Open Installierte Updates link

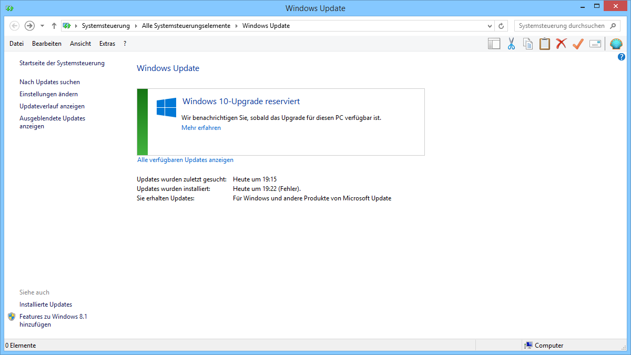pyautogui.click(x=46, y=305)
